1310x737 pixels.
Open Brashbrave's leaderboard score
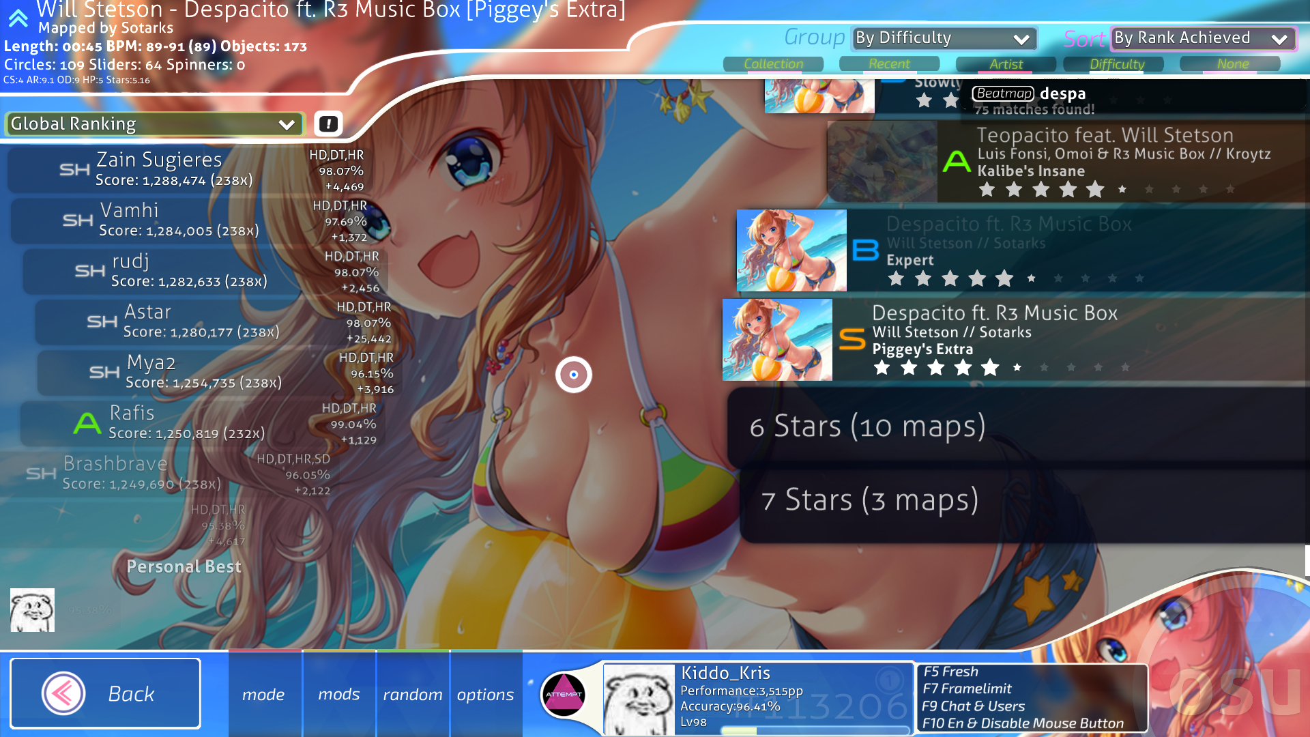tap(167, 474)
